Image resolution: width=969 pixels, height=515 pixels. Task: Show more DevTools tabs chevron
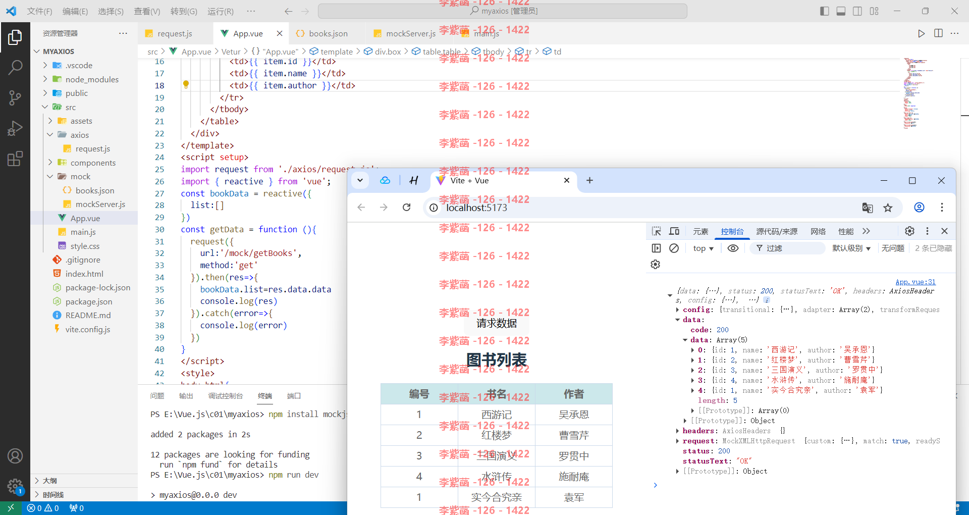click(x=866, y=231)
